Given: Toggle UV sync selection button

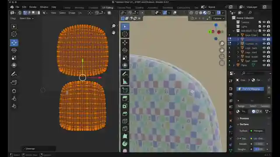Looking at the screenshot, I should pos(20,13).
